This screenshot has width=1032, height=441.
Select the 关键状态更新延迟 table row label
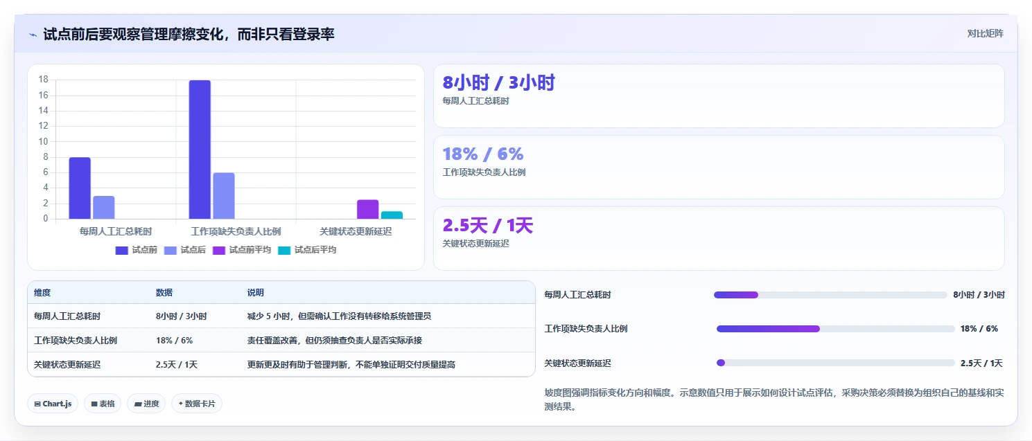[x=67, y=365]
